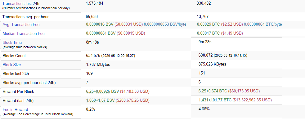Click the $1,183.33 USD reward value

pos(135,91)
